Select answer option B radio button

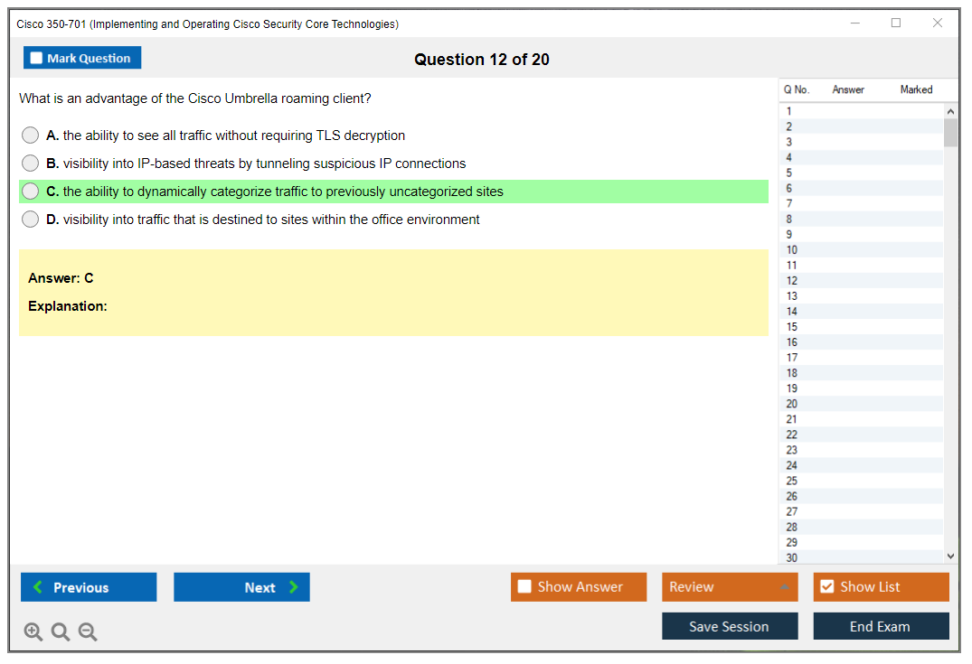tap(30, 163)
